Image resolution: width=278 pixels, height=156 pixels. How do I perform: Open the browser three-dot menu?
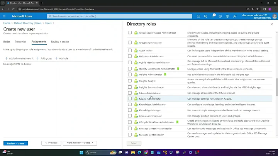click(x=275, y=9)
